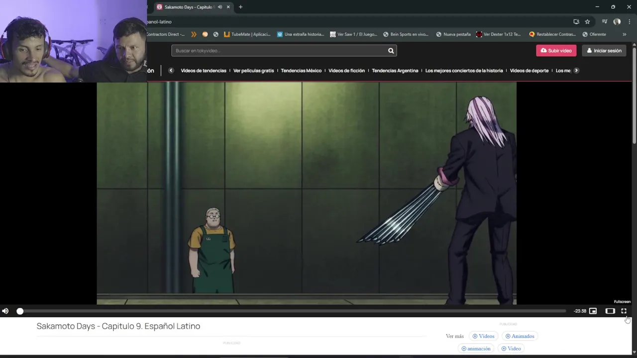Mute the video with the speaker icon

pyautogui.click(x=5, y=311)
